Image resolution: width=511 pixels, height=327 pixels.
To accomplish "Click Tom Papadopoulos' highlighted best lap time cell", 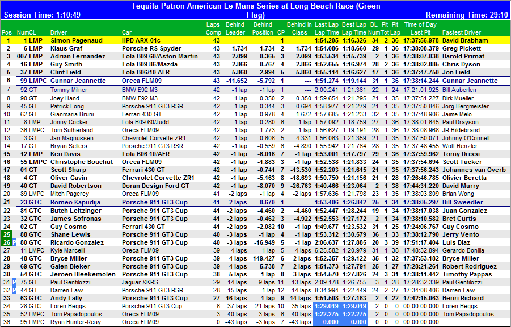I will (353, 314).
